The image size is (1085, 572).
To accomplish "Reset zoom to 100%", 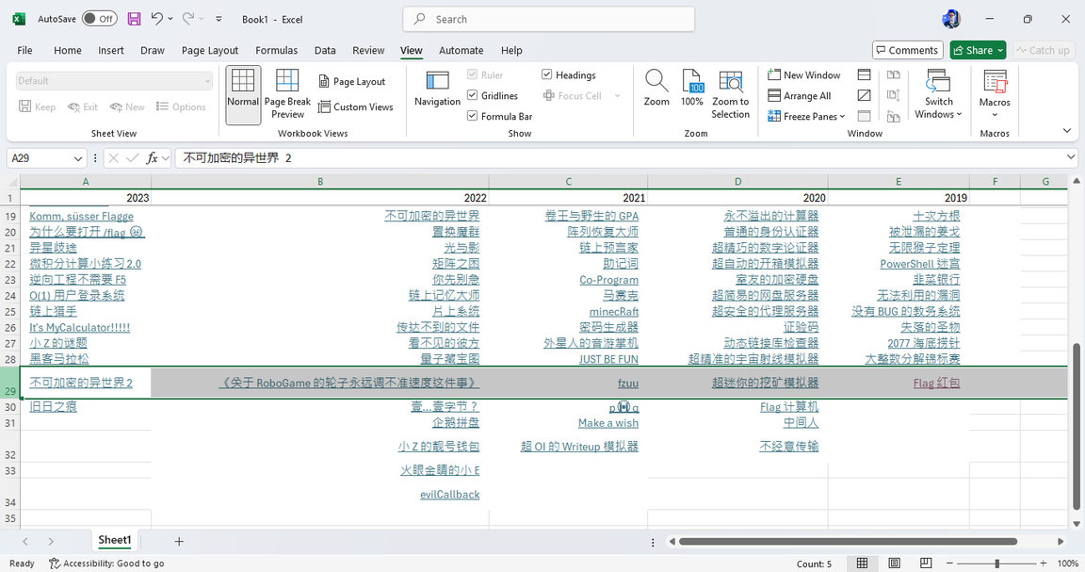I will pyautogui.click(x=692, y=89).
